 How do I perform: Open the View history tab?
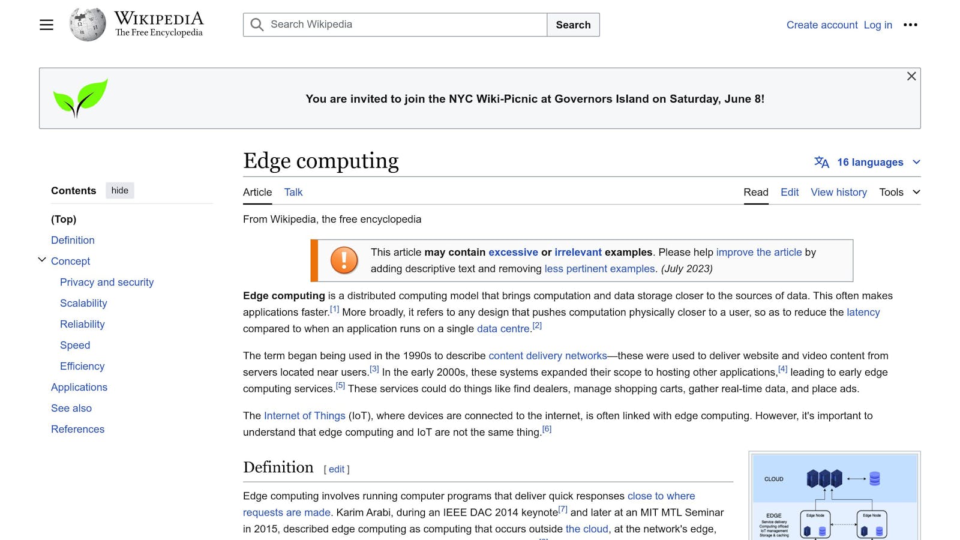[x=839, y=192]
